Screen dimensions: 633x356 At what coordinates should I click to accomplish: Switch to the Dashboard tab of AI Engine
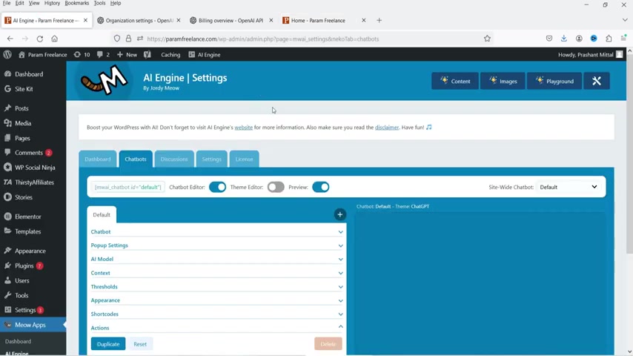pyautogui.click(x=98, y=159)
